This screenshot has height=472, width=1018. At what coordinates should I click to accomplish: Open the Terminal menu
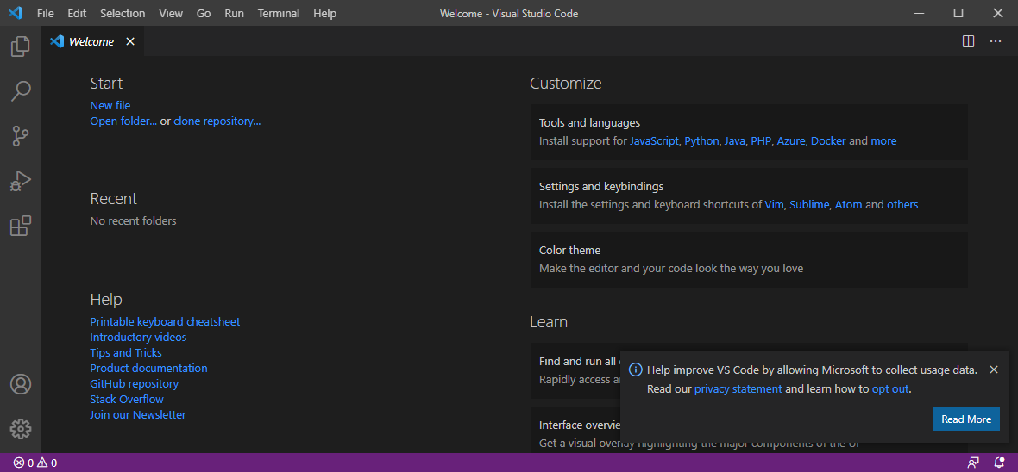(279, 13)
